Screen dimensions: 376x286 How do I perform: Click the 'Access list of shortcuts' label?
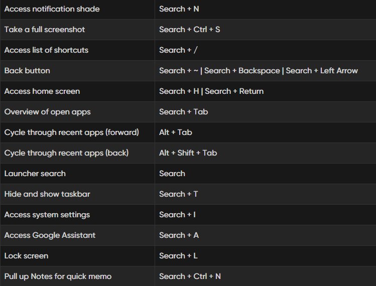tap(46, 50)
